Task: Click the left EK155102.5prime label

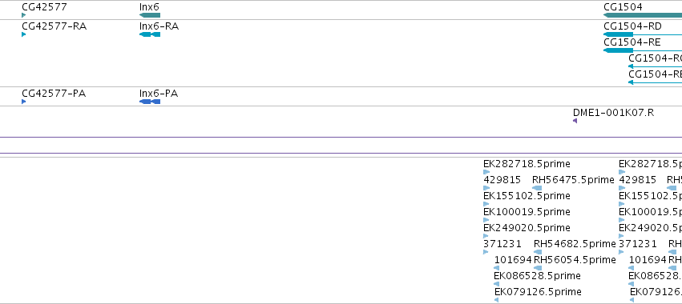Action: point(527,196)
